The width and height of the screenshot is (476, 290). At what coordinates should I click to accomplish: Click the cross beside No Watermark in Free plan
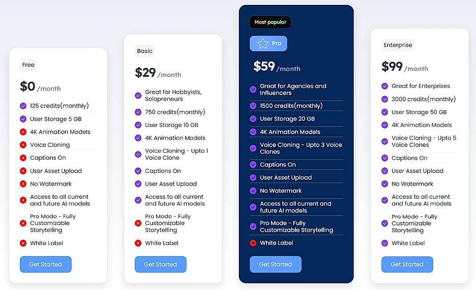click(23, 184)
